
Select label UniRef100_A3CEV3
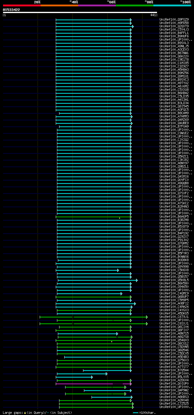(174, 49)
